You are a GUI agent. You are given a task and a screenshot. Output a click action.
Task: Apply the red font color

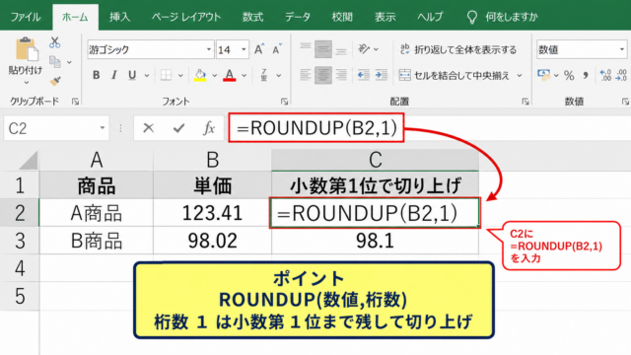[230, 75]
